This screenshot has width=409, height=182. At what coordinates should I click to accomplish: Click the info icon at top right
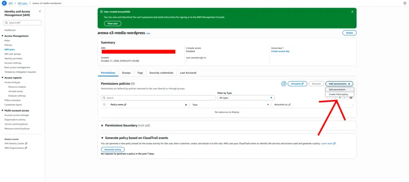coord(405,3)
